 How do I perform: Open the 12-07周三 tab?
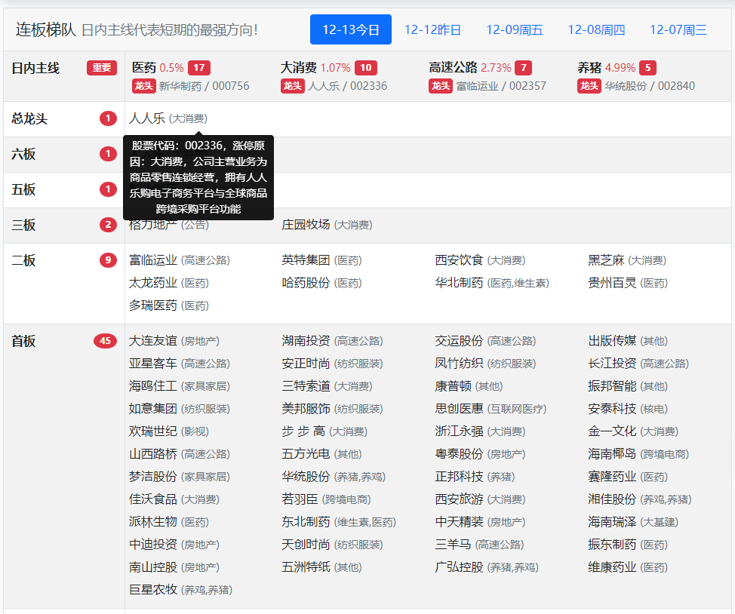point(678,29)
